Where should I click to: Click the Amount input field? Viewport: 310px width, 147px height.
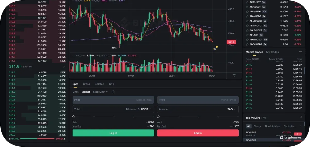[x=198, y=109]
